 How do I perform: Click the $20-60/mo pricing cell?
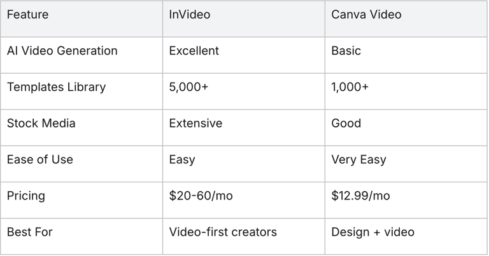click(201, 196)
